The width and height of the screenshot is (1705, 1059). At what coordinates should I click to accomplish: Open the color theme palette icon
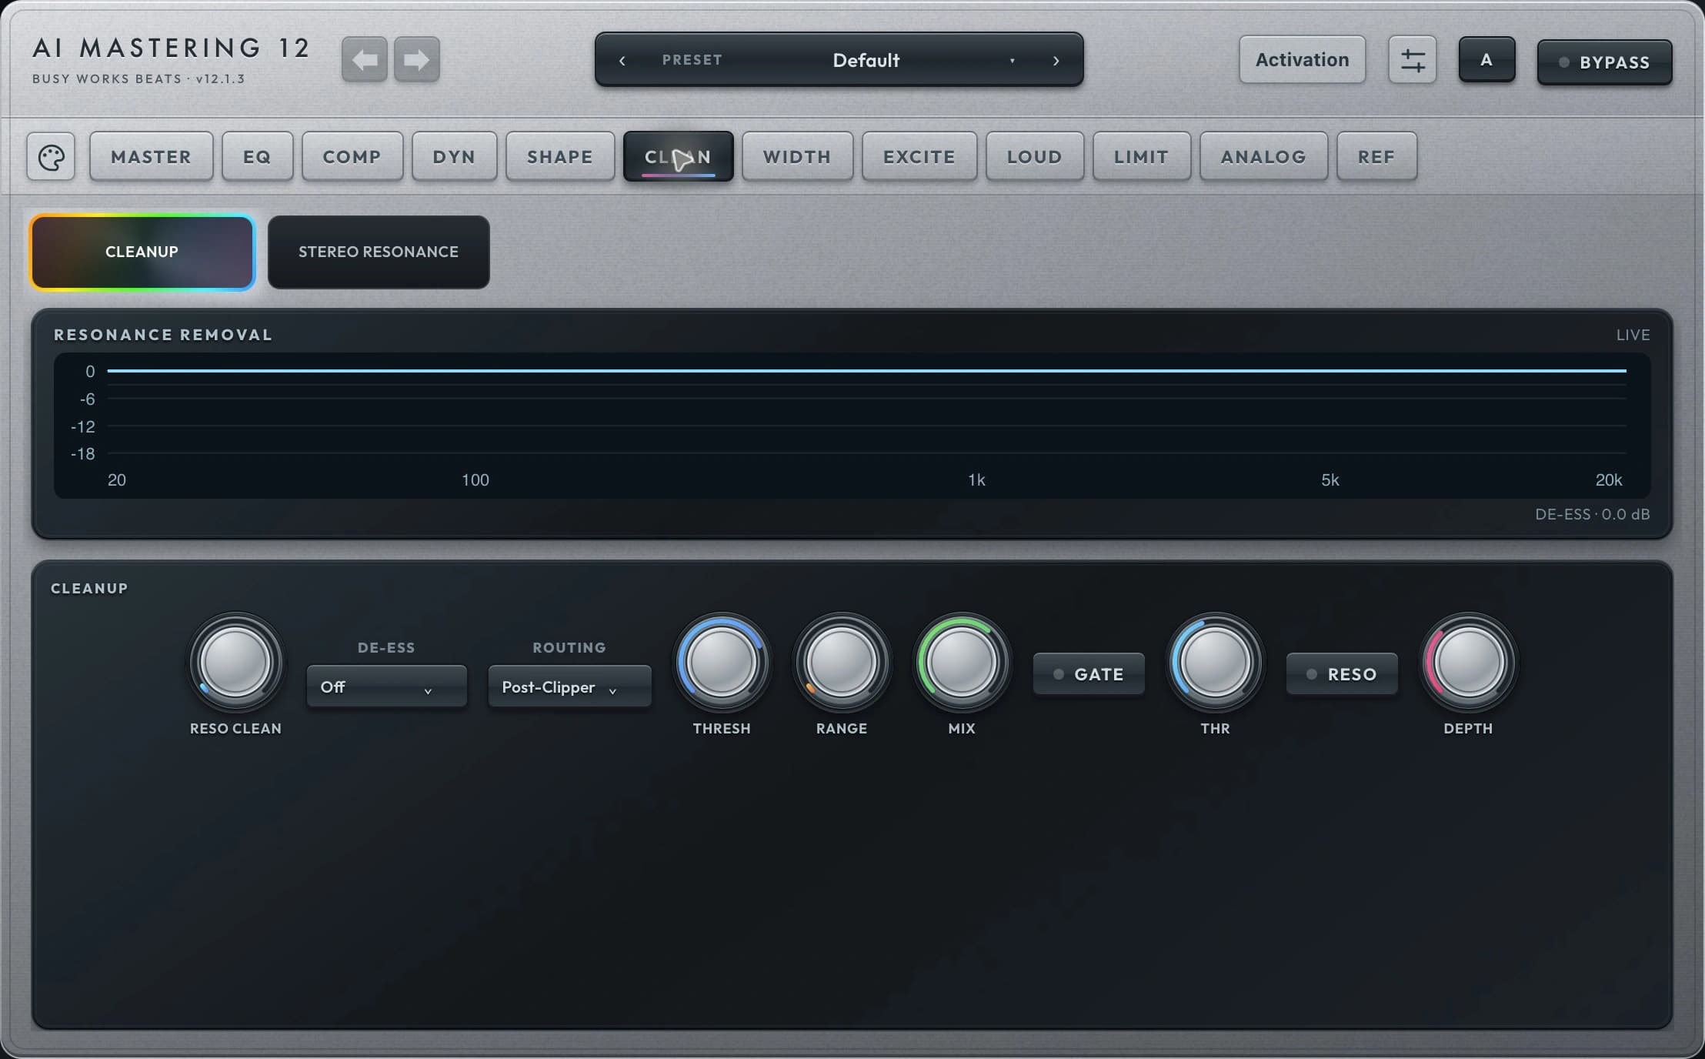pos(51,157)
